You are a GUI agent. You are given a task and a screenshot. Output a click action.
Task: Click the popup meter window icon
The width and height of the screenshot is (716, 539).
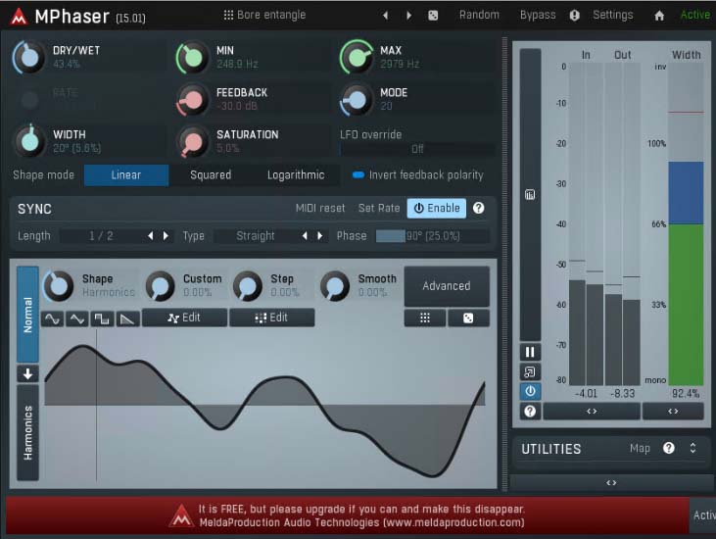(530, 371)
